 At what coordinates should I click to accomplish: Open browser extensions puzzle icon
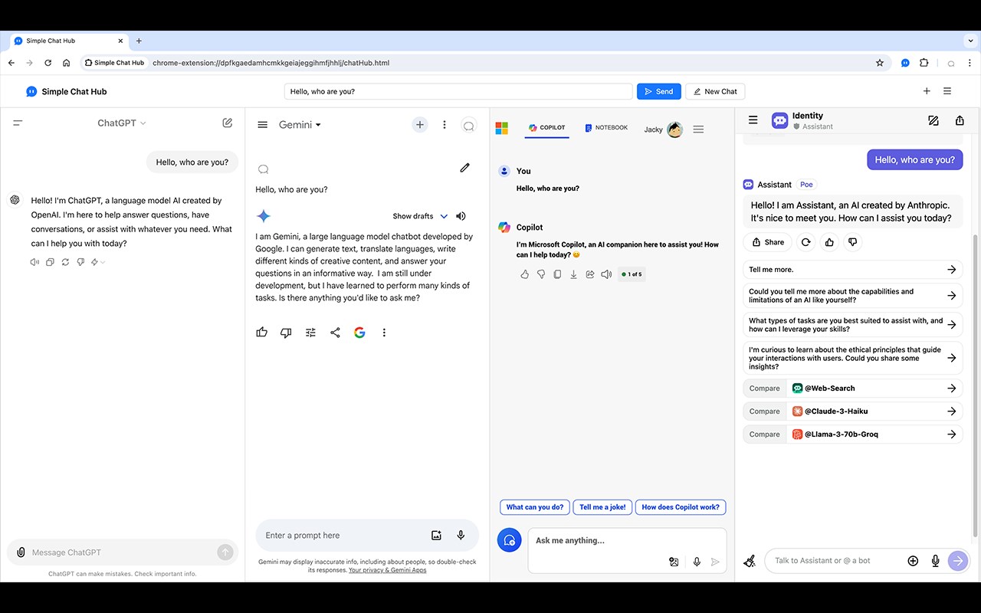[924, 63]
